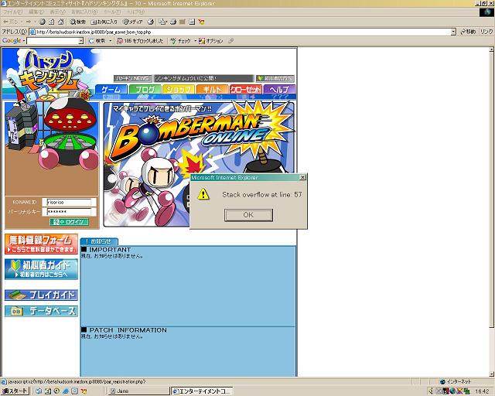Open the Edit (編集) menu
Image resolution: width=495 pixels, height=396 pixels.
point(36,12)
